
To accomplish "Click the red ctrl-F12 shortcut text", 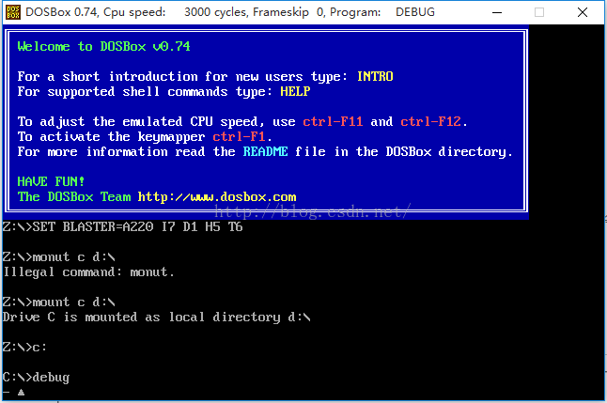I will tap(430, 121).
